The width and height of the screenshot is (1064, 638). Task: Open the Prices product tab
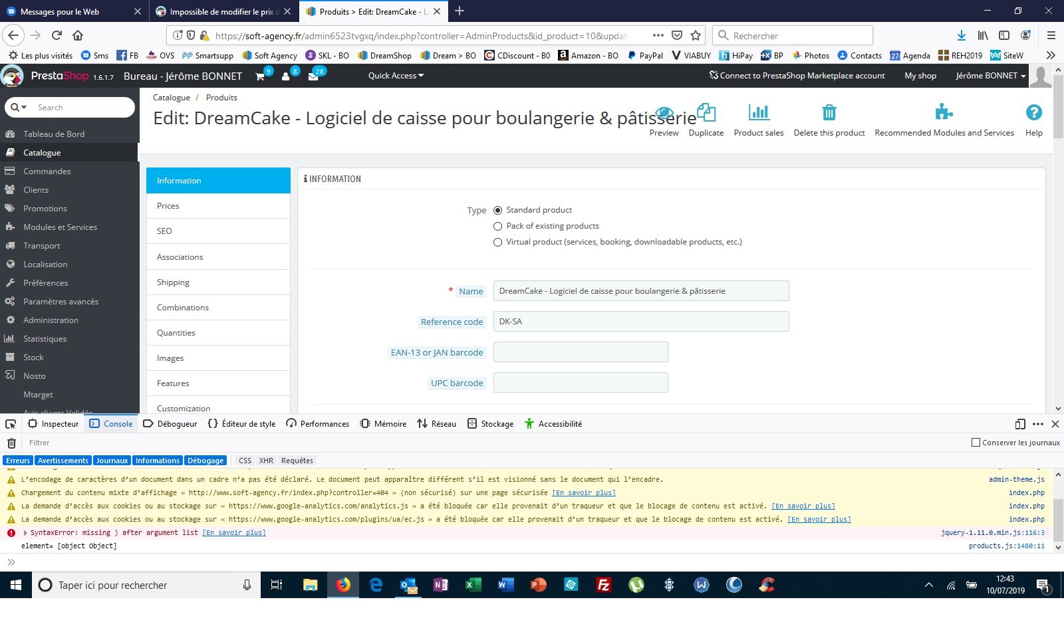(x=218, y=206)
